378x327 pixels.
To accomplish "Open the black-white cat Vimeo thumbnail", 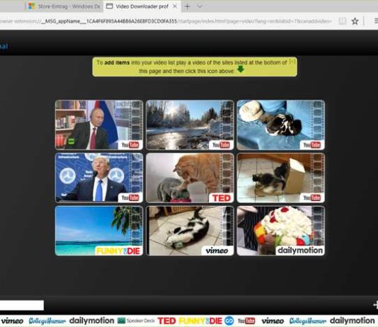I will point(190,231).
